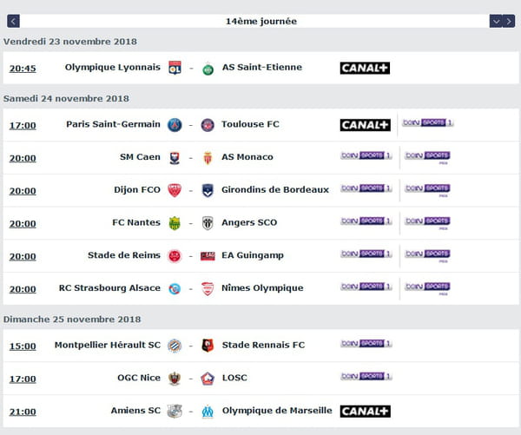
Task: Click the Olympique Lyonnais club crest
Action: [x=175, y=68]
